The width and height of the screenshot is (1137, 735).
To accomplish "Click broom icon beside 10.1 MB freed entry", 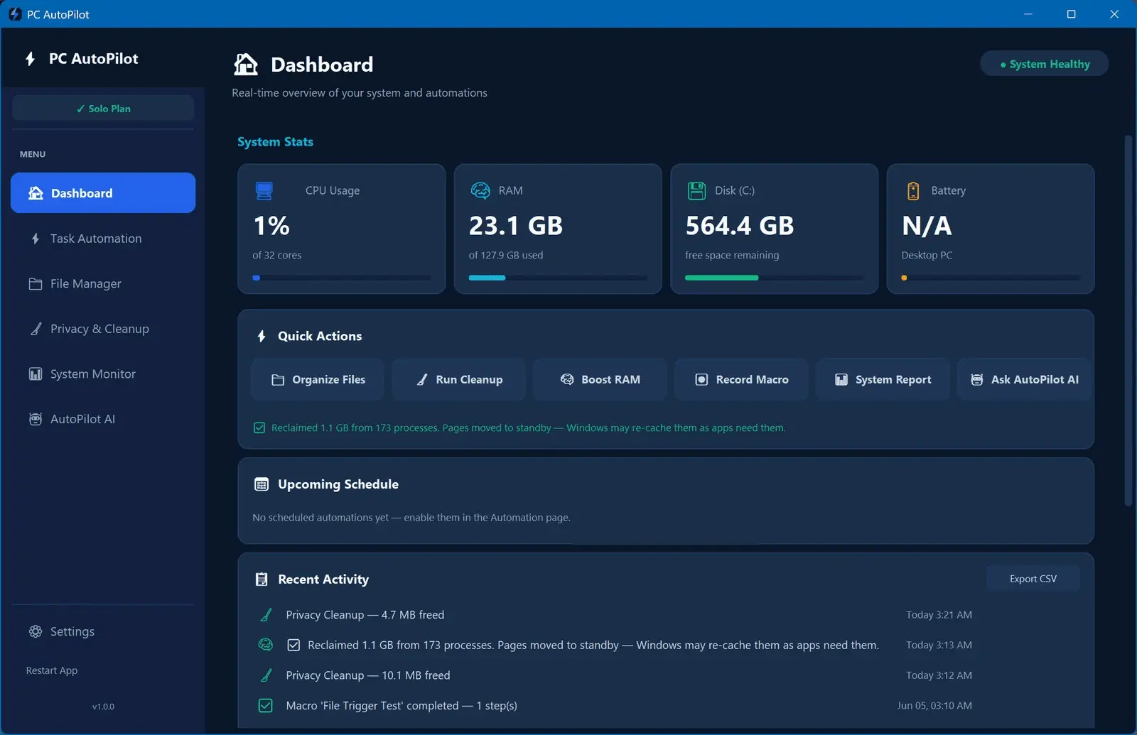I will (266, 675).
